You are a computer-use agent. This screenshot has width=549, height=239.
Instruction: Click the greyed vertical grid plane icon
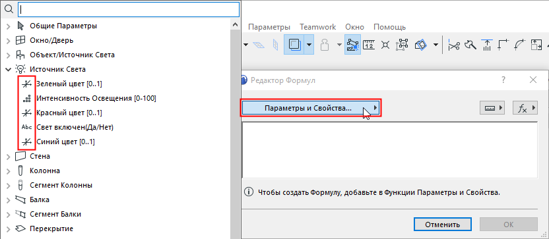(276, 45)
